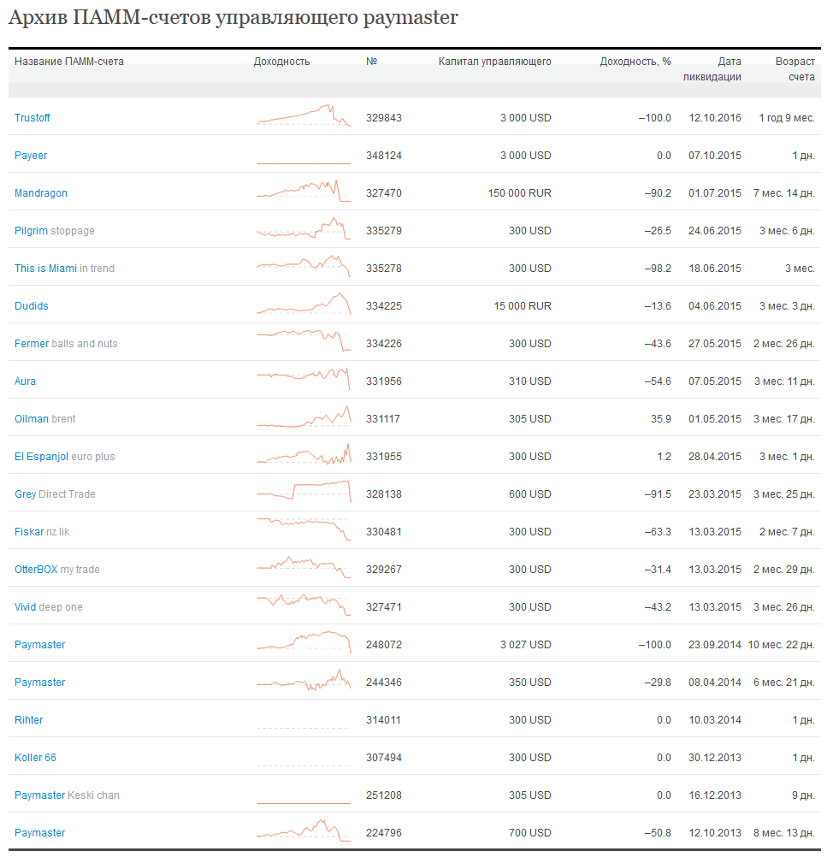Open the Paymaster Keski chan account
This screenshot has width=827, height=857.
(40, 795)
